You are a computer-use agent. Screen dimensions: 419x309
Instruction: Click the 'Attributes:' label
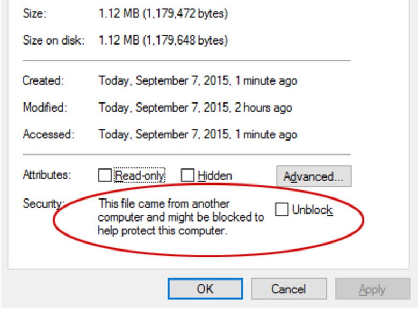46,174
